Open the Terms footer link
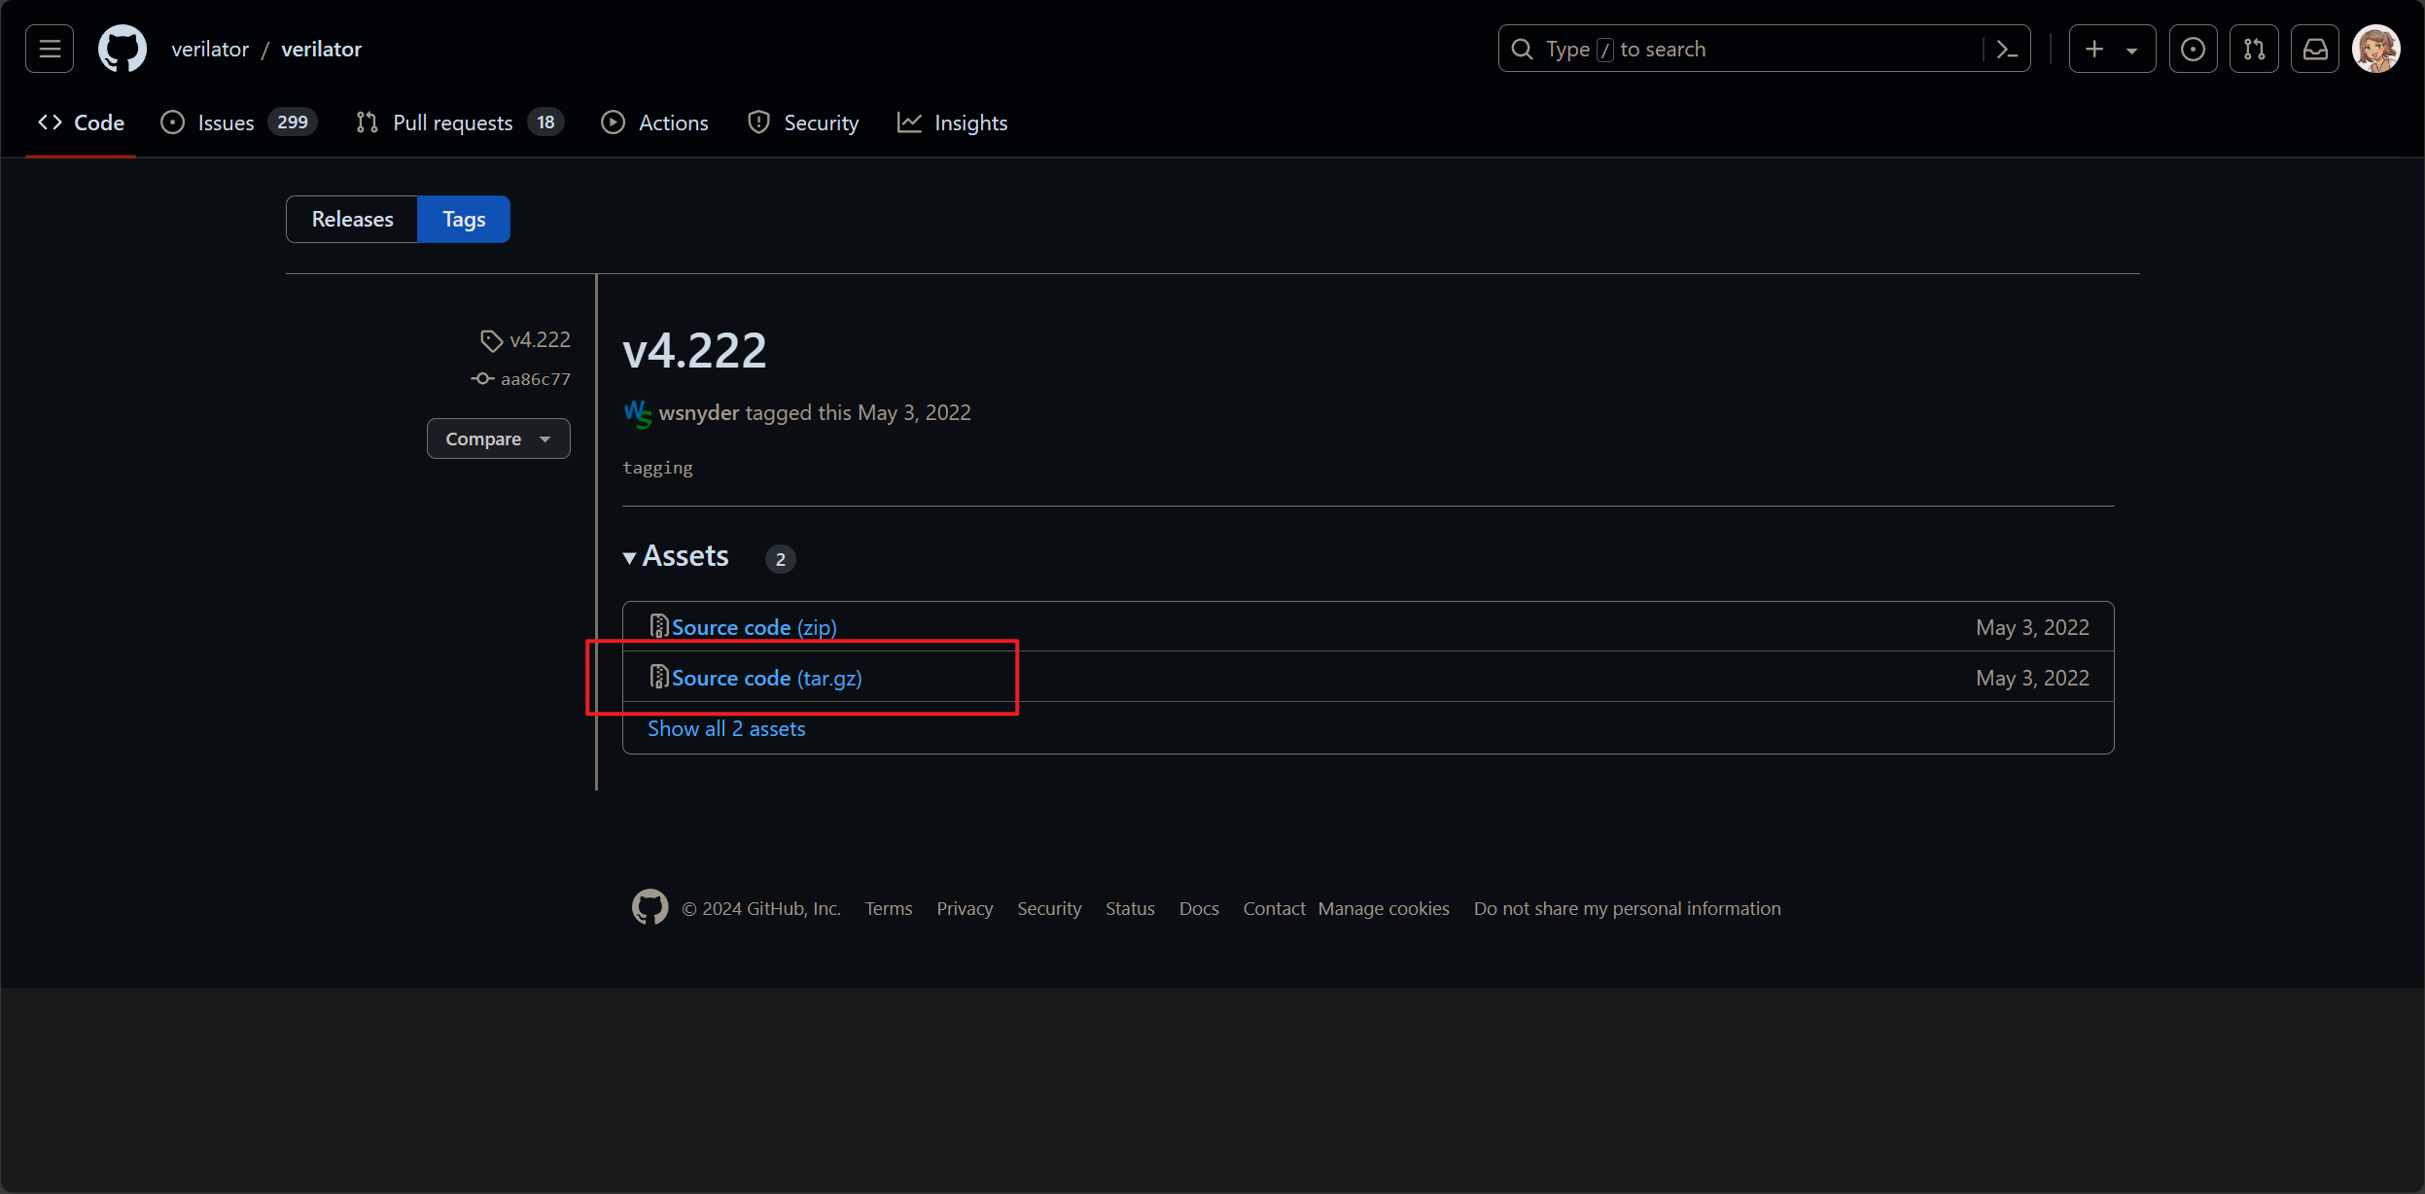 (x=889, y=908)
